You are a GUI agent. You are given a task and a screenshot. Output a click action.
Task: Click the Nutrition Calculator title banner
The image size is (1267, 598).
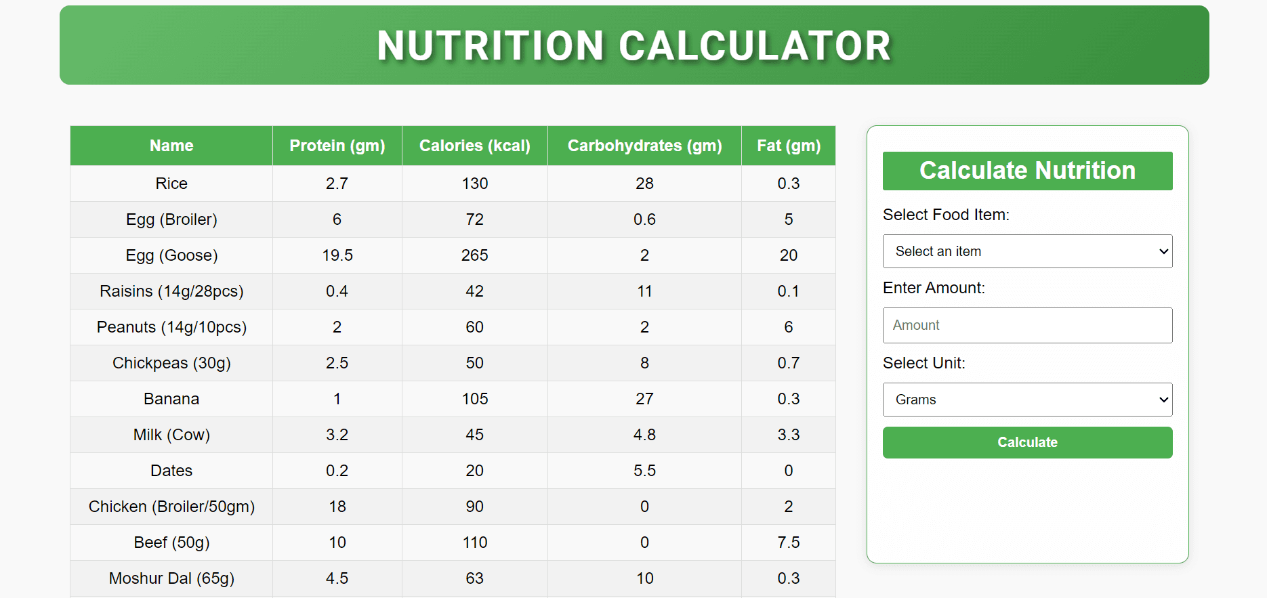tap(633, 45)
